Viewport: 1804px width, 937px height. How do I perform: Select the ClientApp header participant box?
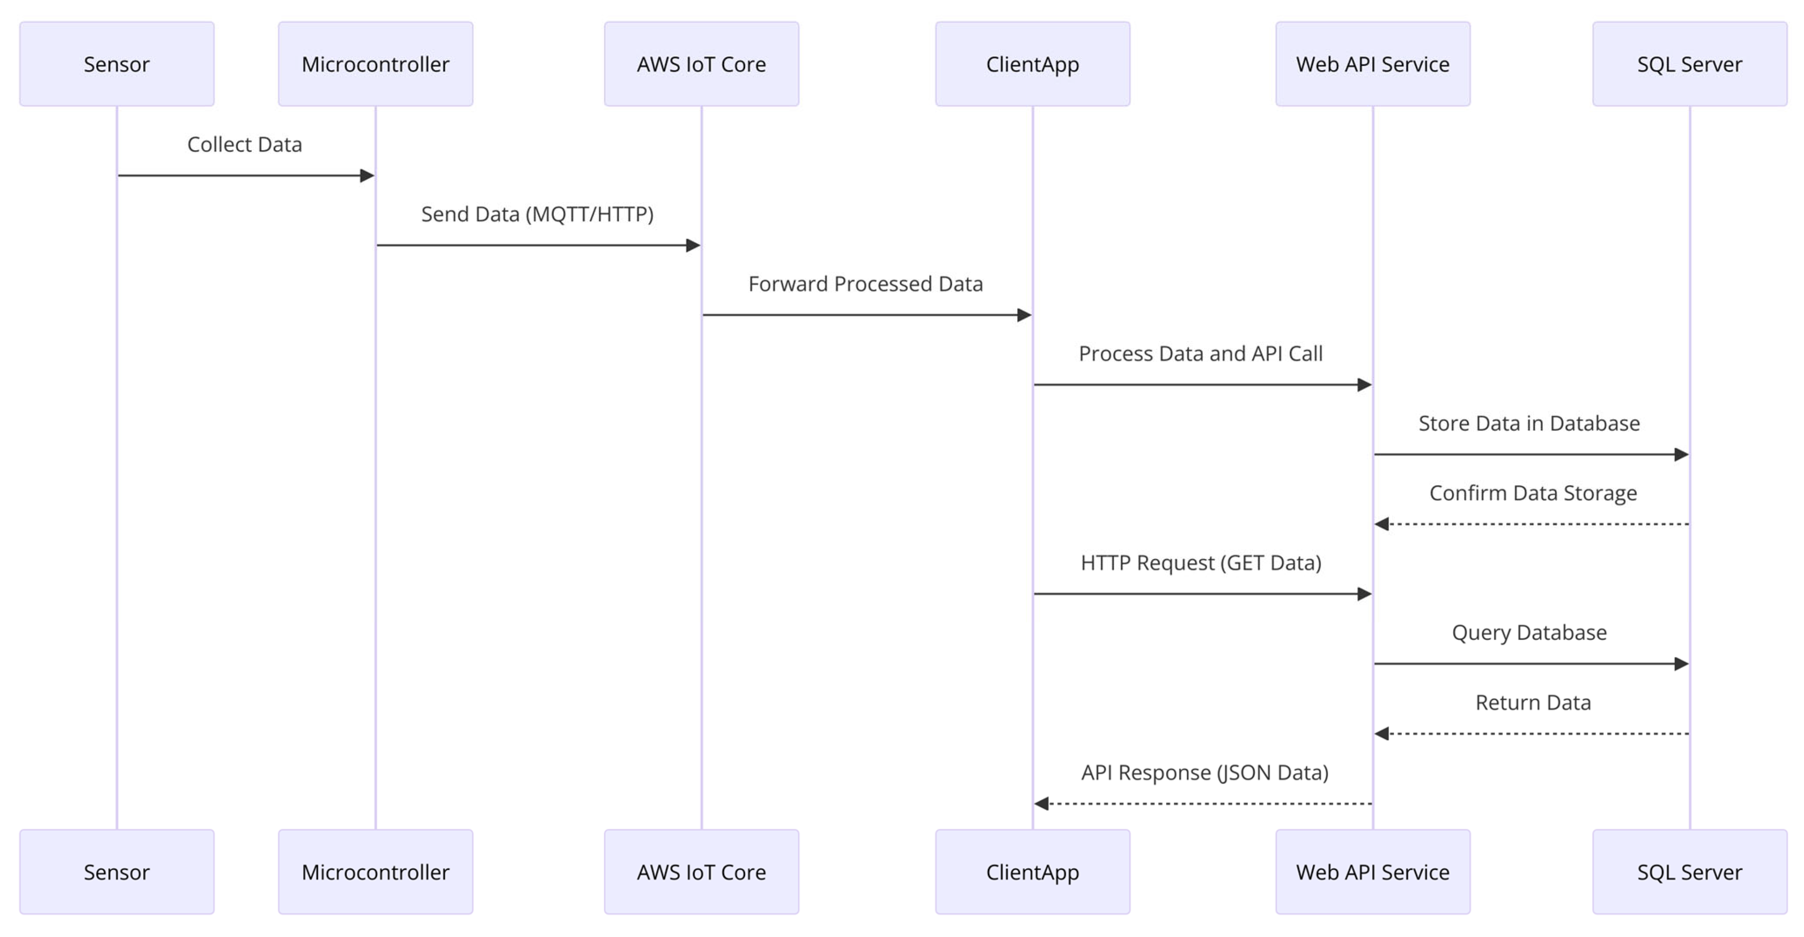(x=1032, y=64)
